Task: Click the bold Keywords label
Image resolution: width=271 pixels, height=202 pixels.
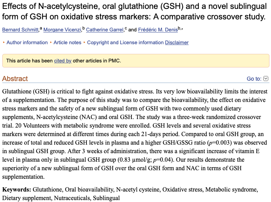Action: pos(17,190)
